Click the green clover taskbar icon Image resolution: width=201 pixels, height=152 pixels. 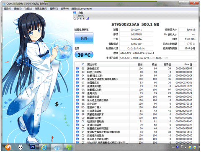coord(69,147)
